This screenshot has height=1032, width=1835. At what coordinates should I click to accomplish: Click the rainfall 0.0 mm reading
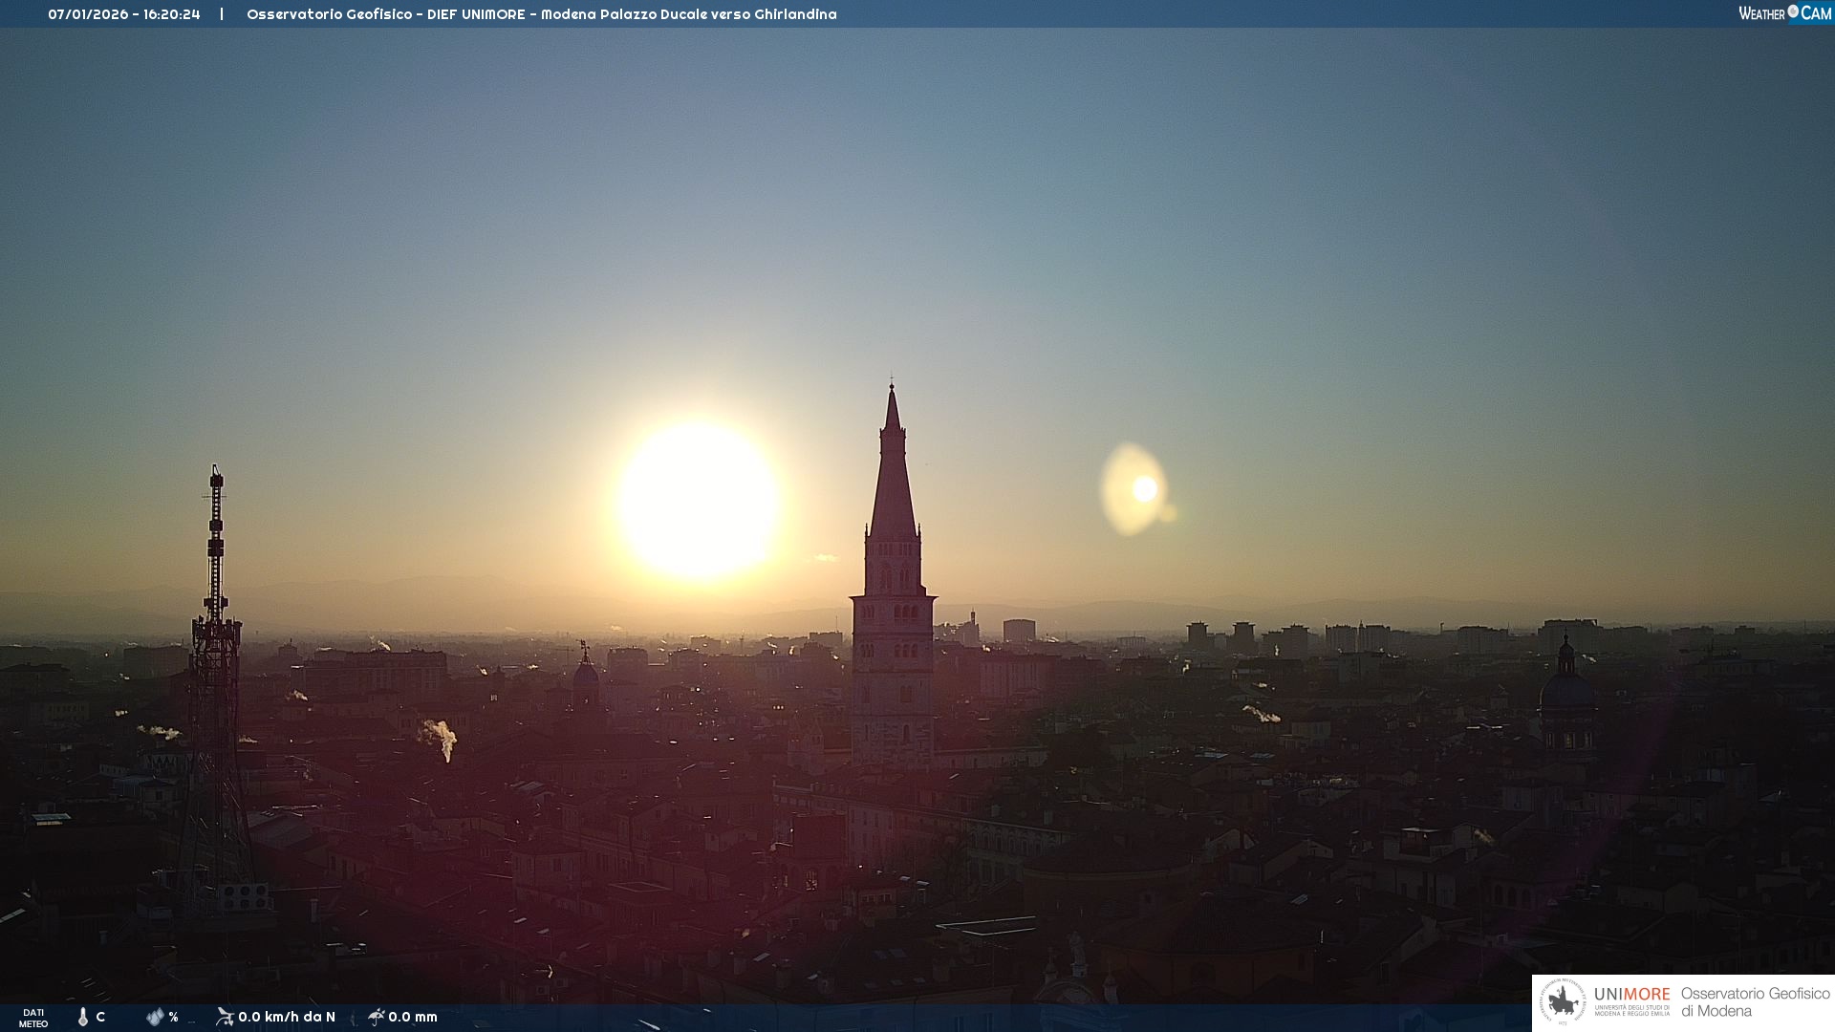[x=413, y=1017]
